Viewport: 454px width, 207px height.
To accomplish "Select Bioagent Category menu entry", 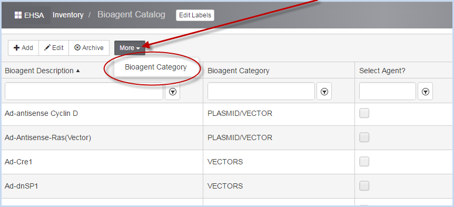I will tap(156, 67).
